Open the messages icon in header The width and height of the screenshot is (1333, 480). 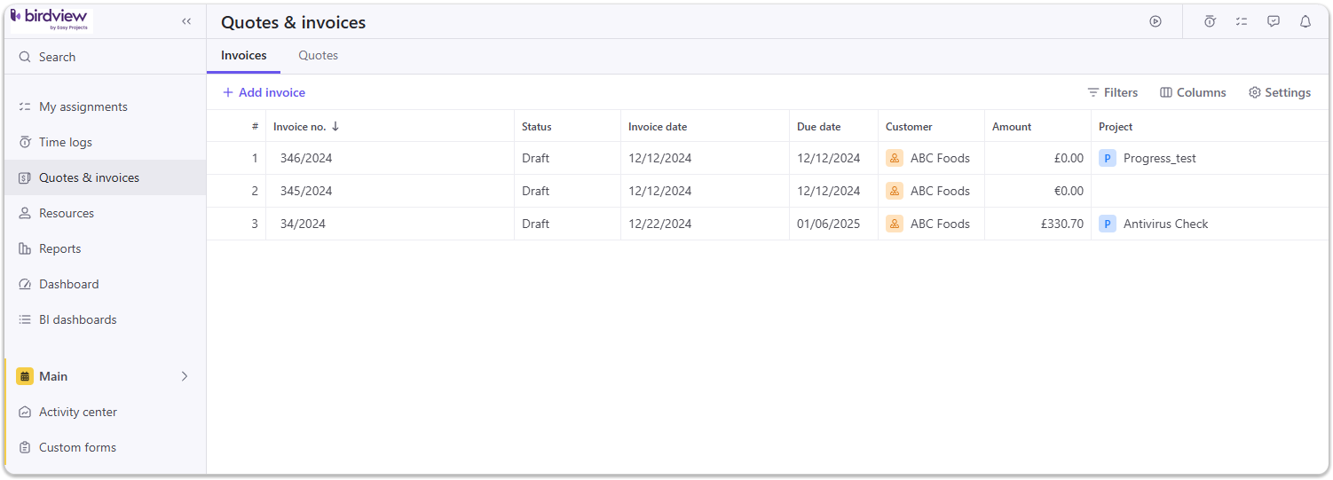1274,21
